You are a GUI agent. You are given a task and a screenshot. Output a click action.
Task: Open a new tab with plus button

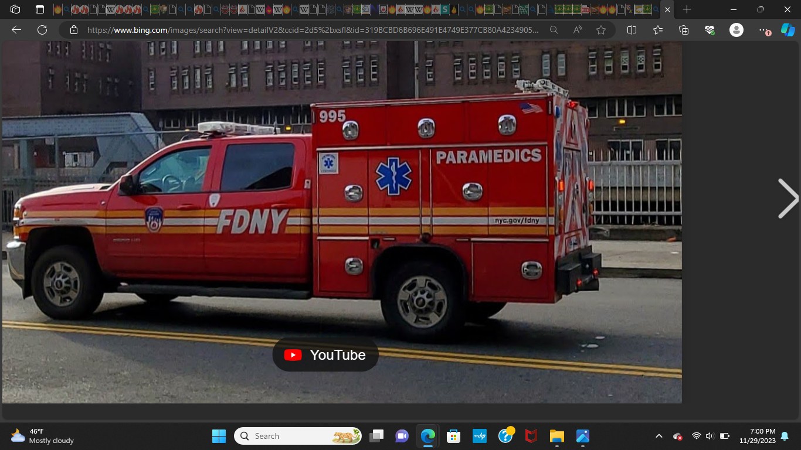(x=687, y=9)
